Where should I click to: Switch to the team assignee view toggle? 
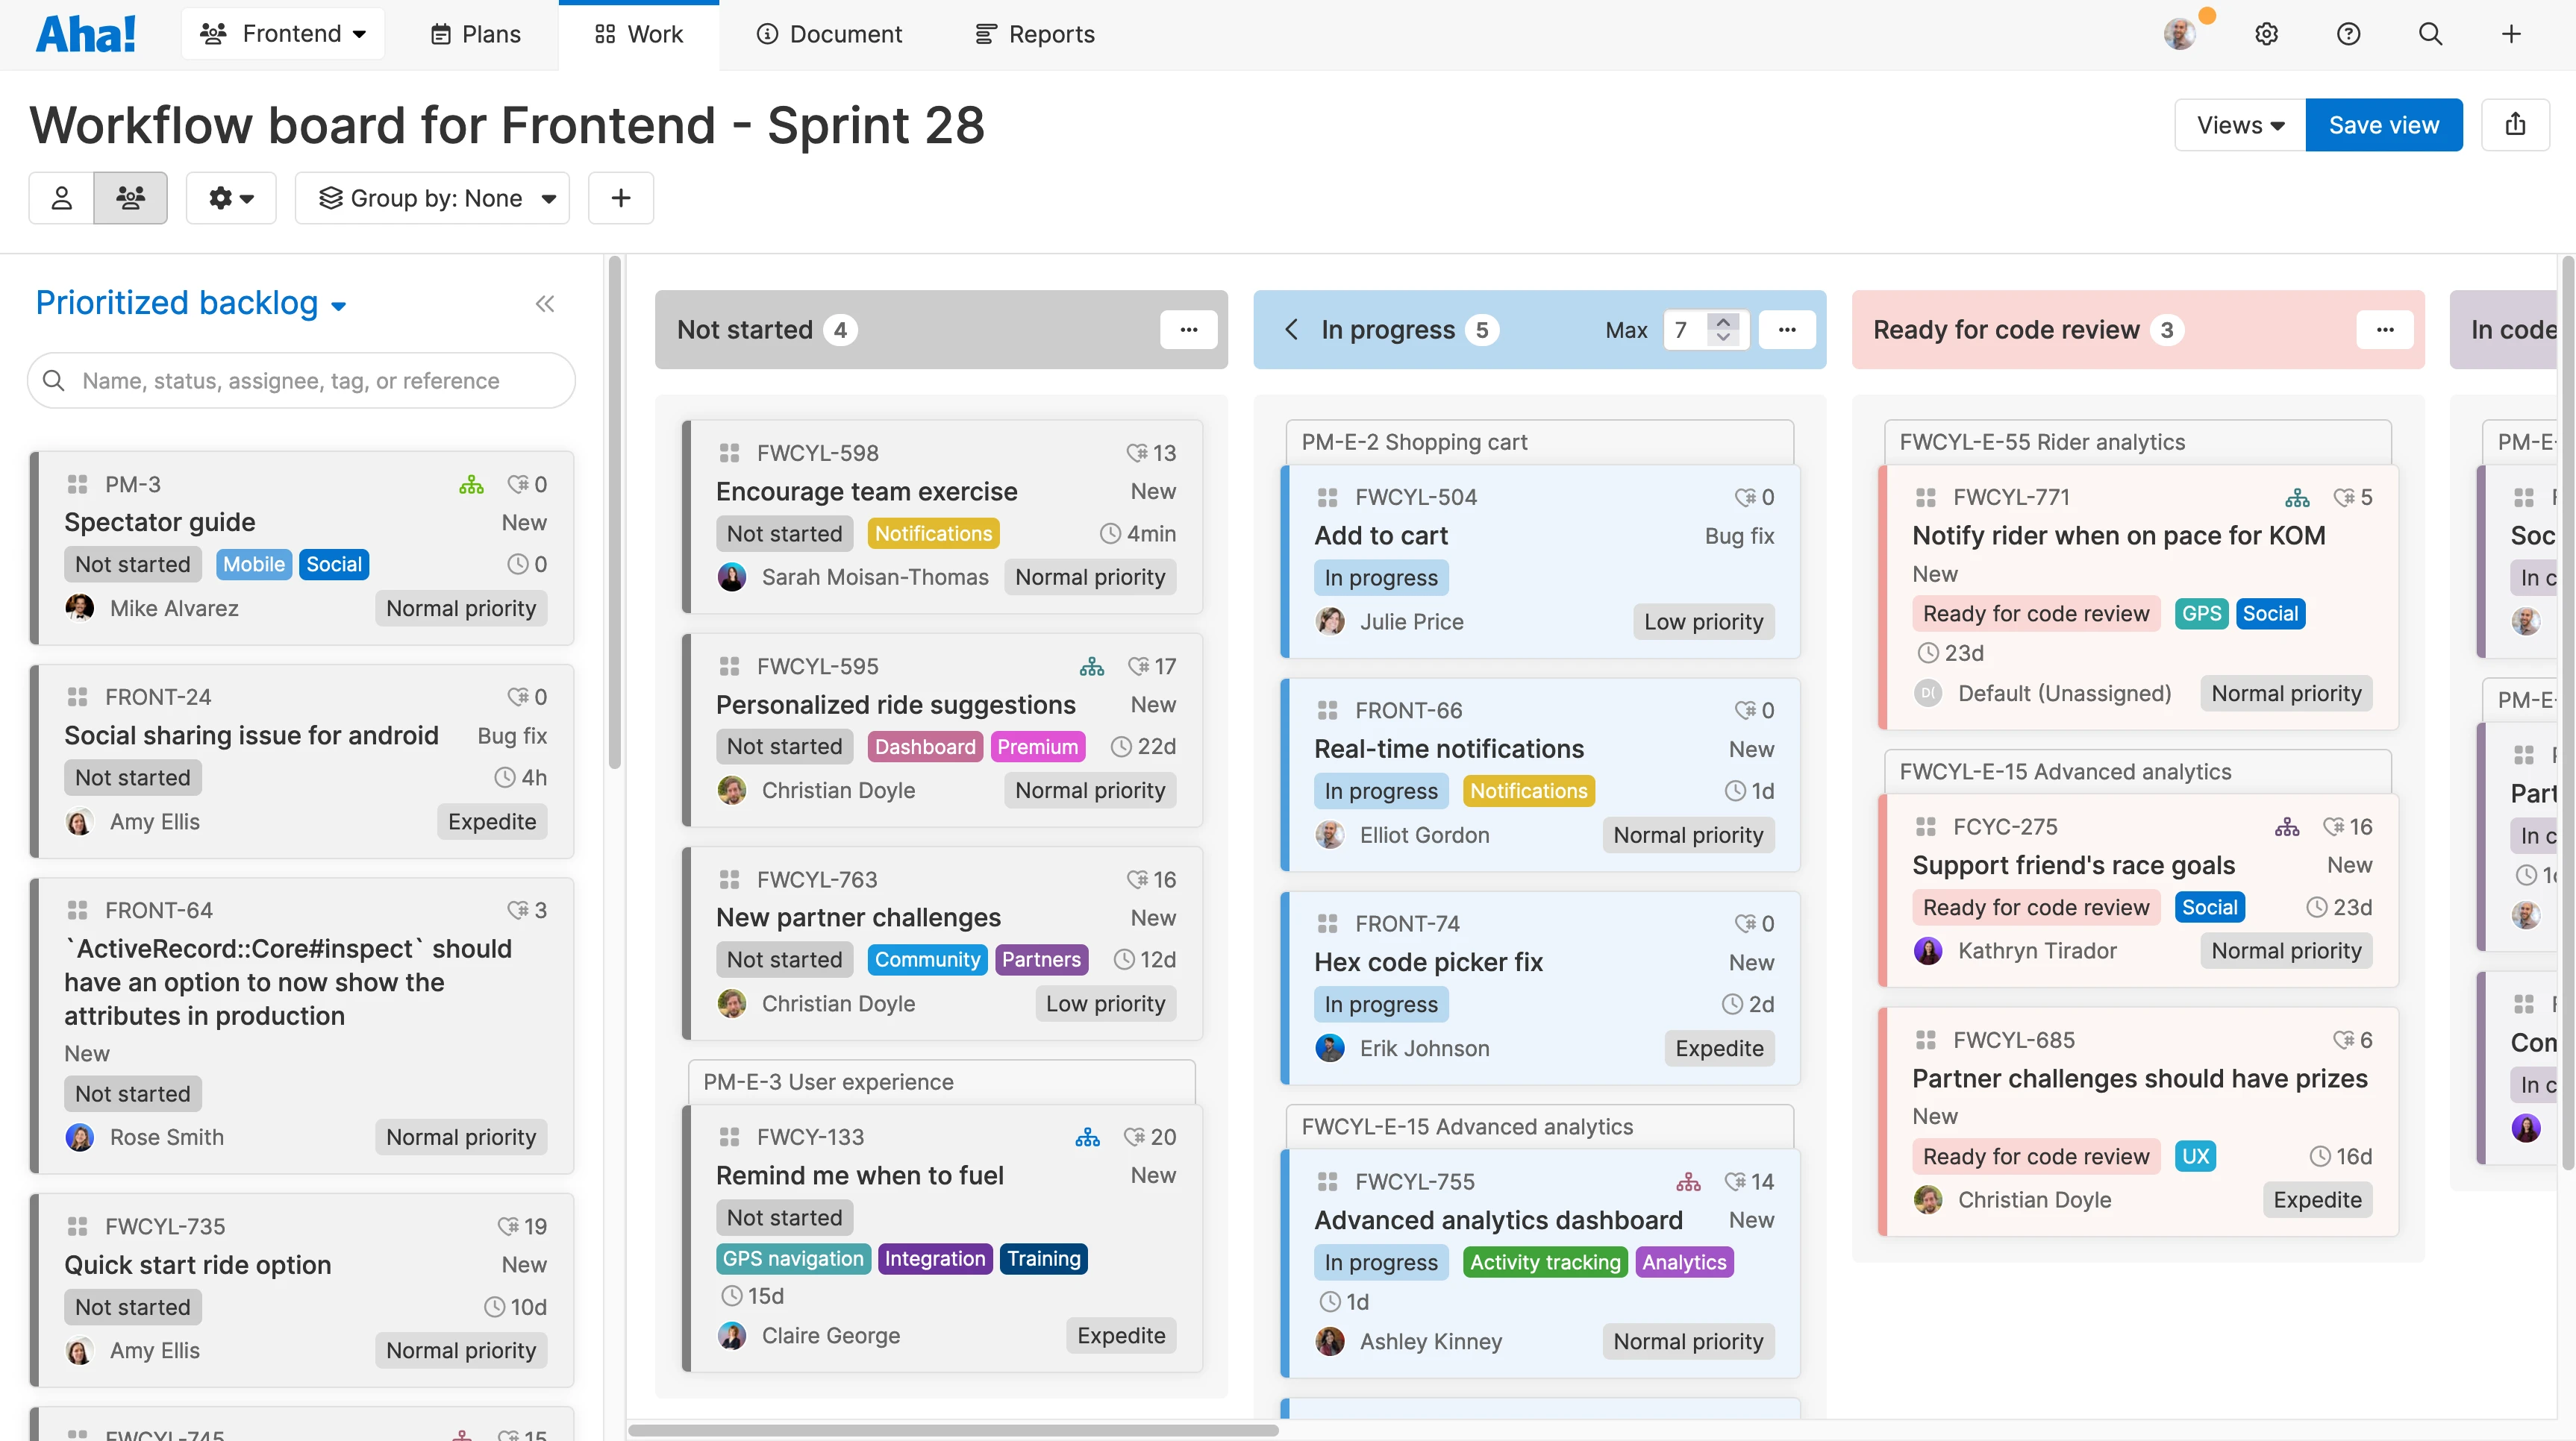click(x=130, y=198)
